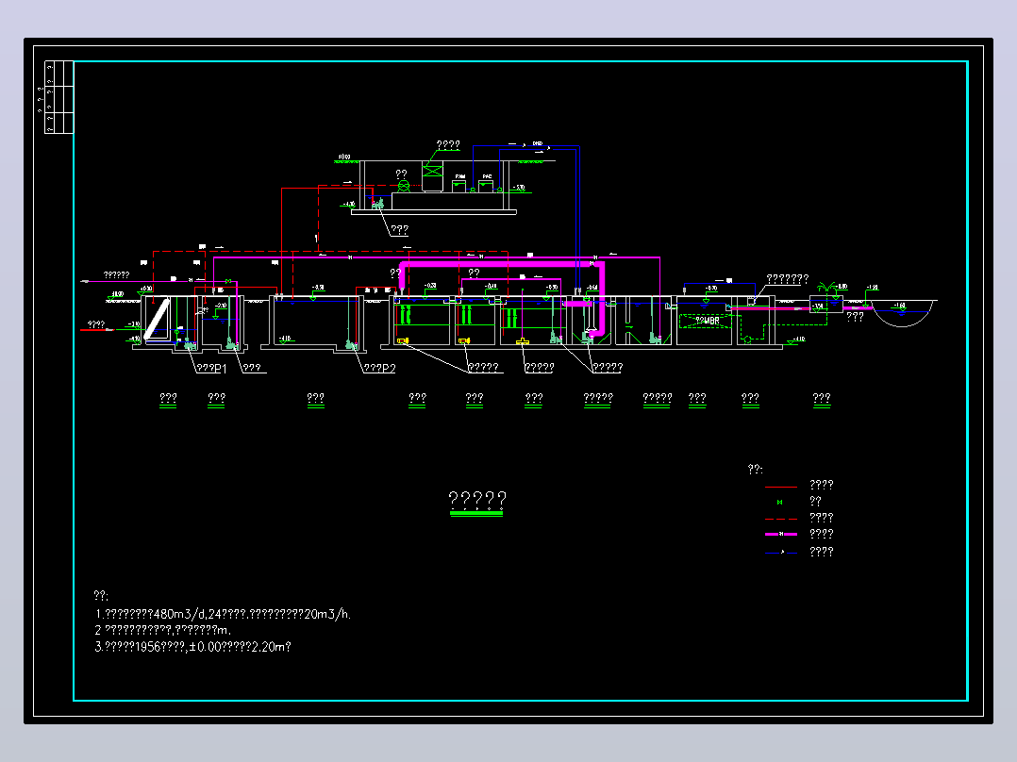Click note line containing "1956"
Viewport: 1017px width, 762px height.
pyautogui.click(x=193, y=647)
